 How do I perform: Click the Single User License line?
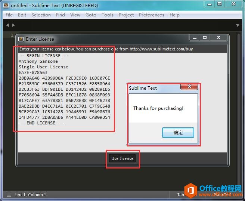point(43,67)
